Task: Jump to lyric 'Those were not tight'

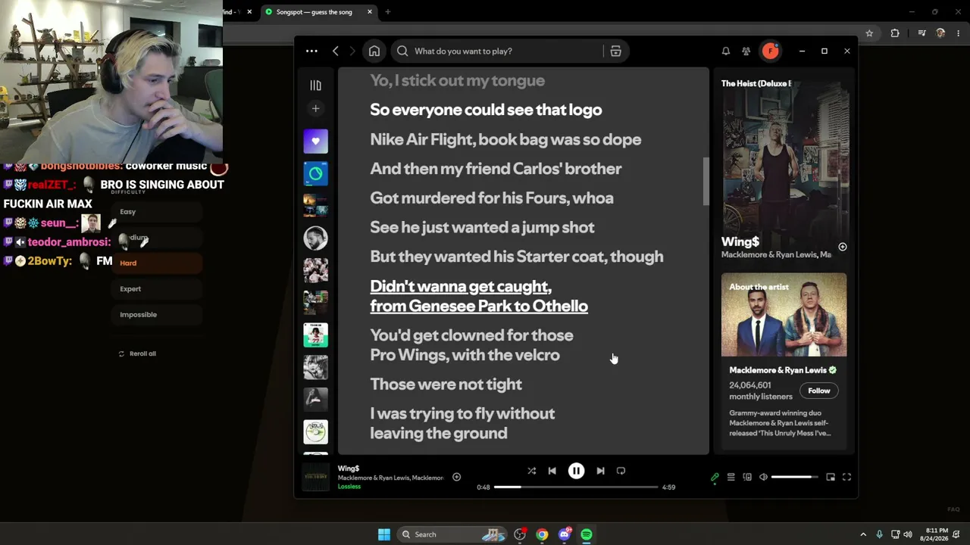Action: (446, 385)
